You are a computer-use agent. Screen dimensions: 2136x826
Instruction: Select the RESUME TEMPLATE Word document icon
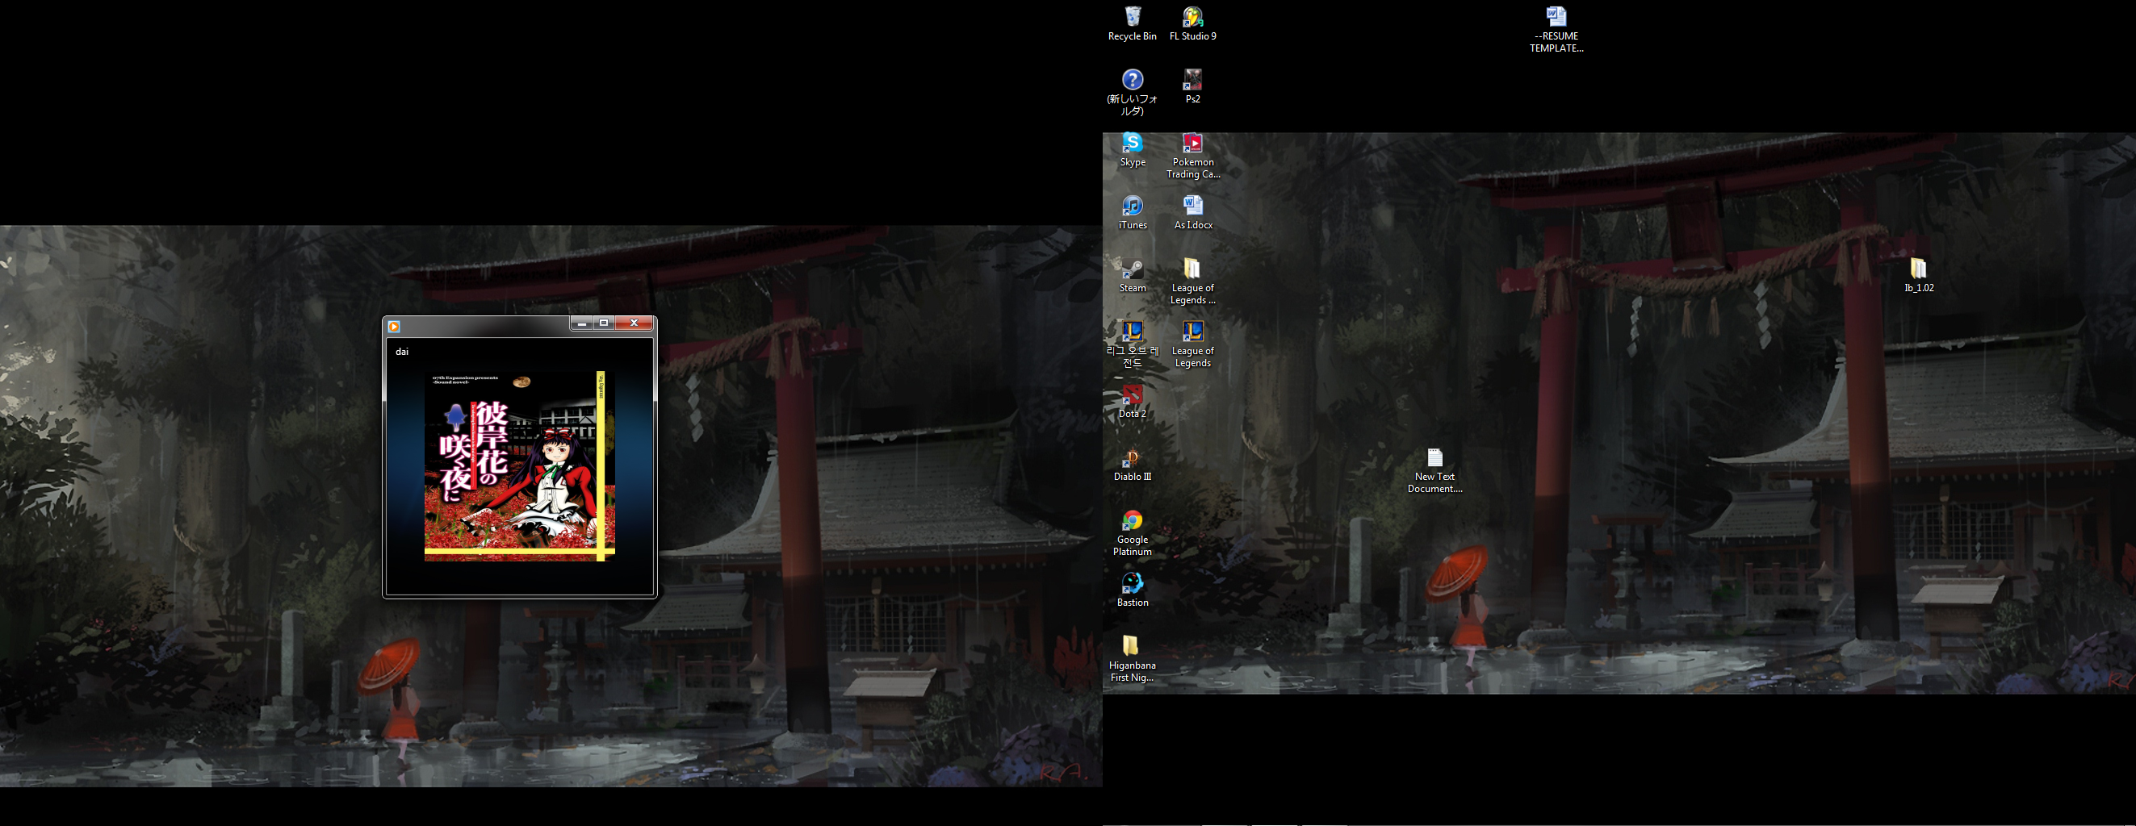(1556, 29)
